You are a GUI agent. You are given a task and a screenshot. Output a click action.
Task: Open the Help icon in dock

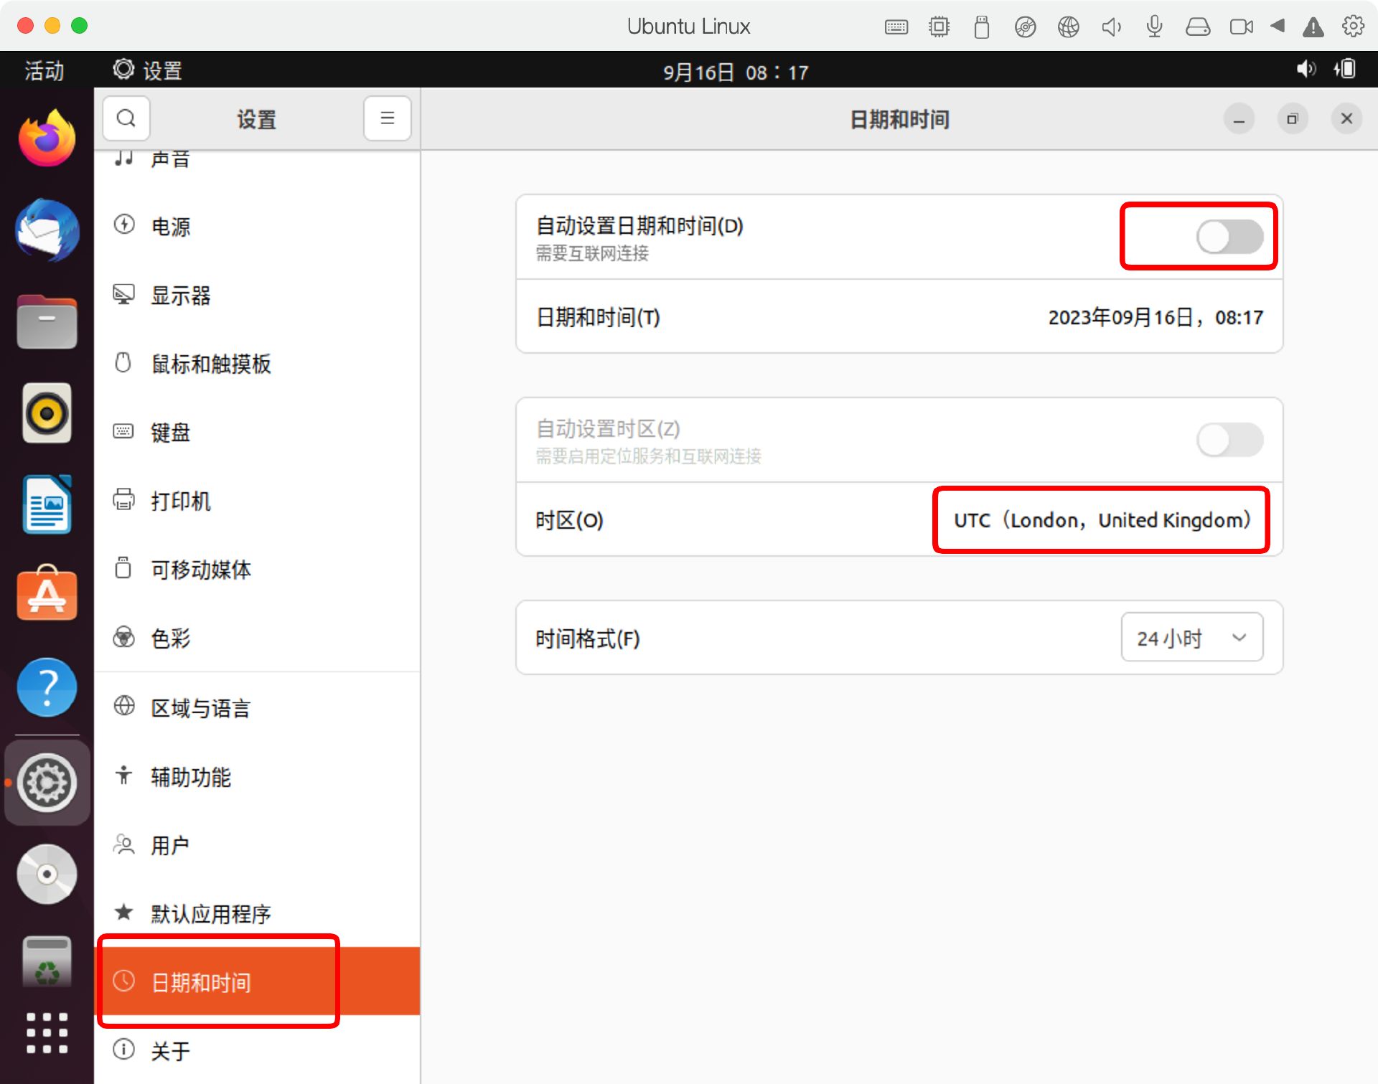[47, 687]
